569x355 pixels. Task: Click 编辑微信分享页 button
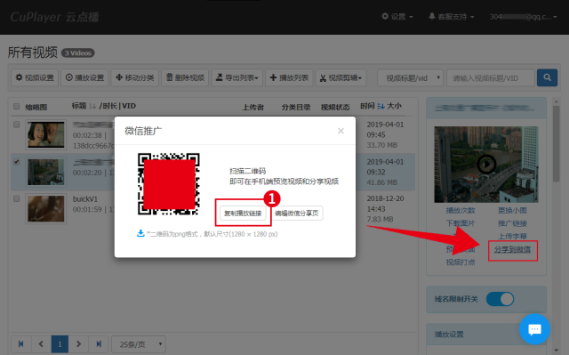[296, 213]
